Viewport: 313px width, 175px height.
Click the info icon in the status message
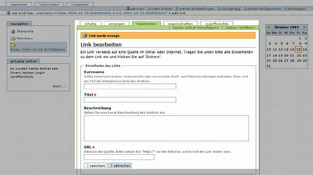coord(85,35)
